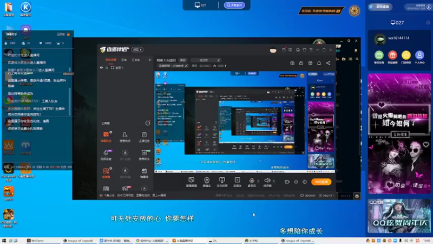Expand the mode pill beside the logo
Viewport: 433px width, 244px height.
[137, 49]
